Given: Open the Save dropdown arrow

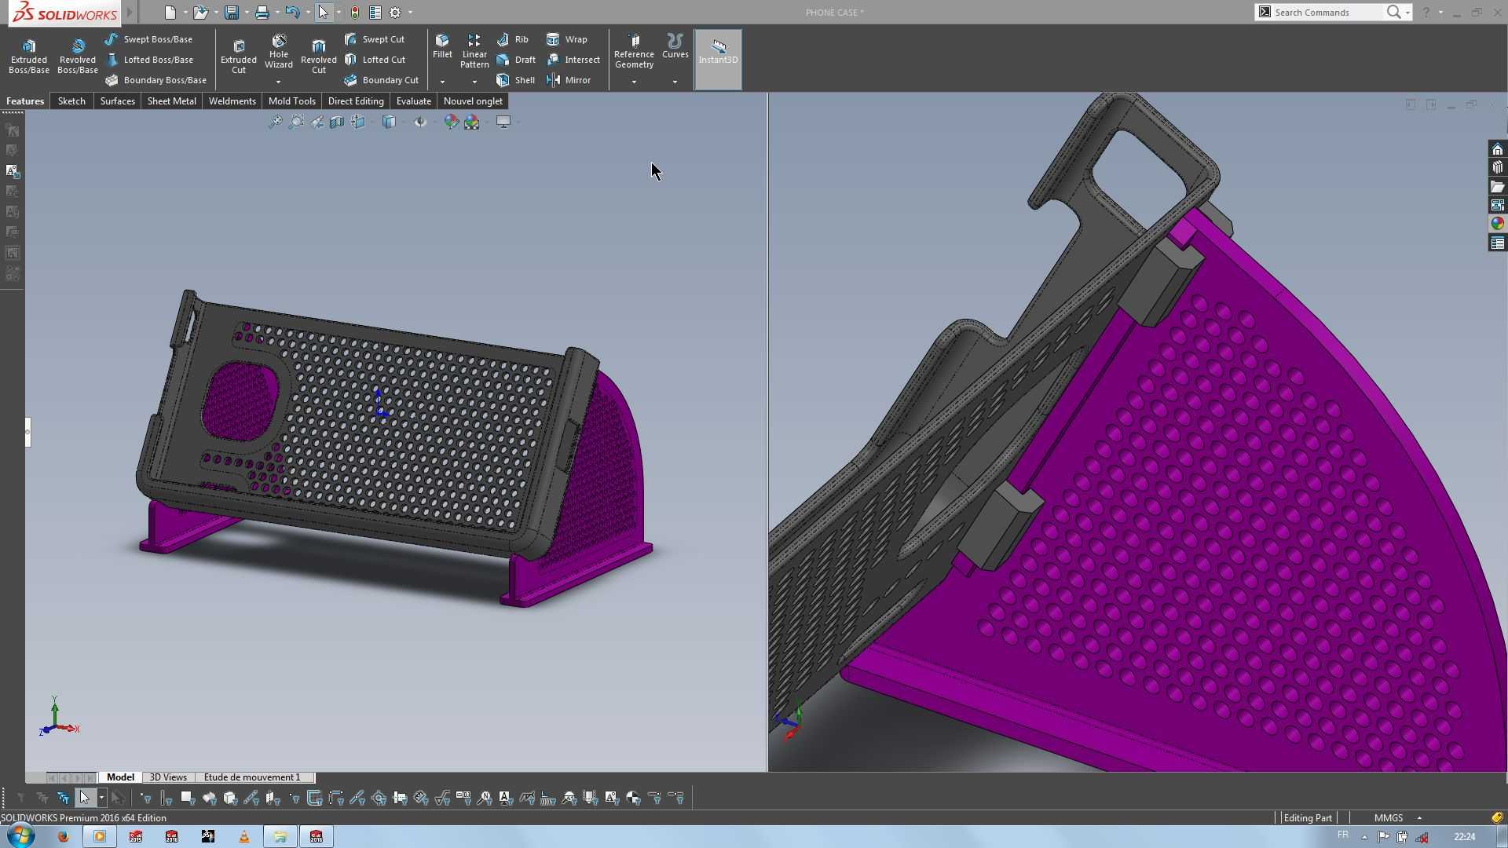Looking at the screenshot, I should coord(247,13).
